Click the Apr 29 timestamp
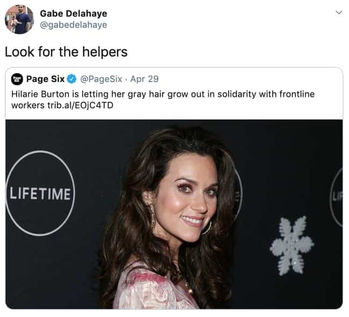The width and height of the screenshot is (349, 317). click(x=144, y=79)
